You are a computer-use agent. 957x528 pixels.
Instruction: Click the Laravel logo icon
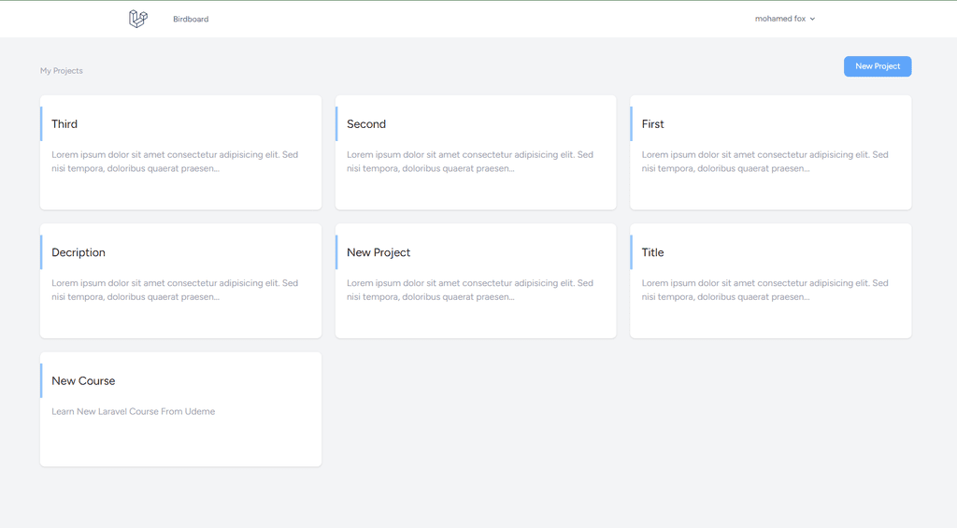(x=138, y=19)
